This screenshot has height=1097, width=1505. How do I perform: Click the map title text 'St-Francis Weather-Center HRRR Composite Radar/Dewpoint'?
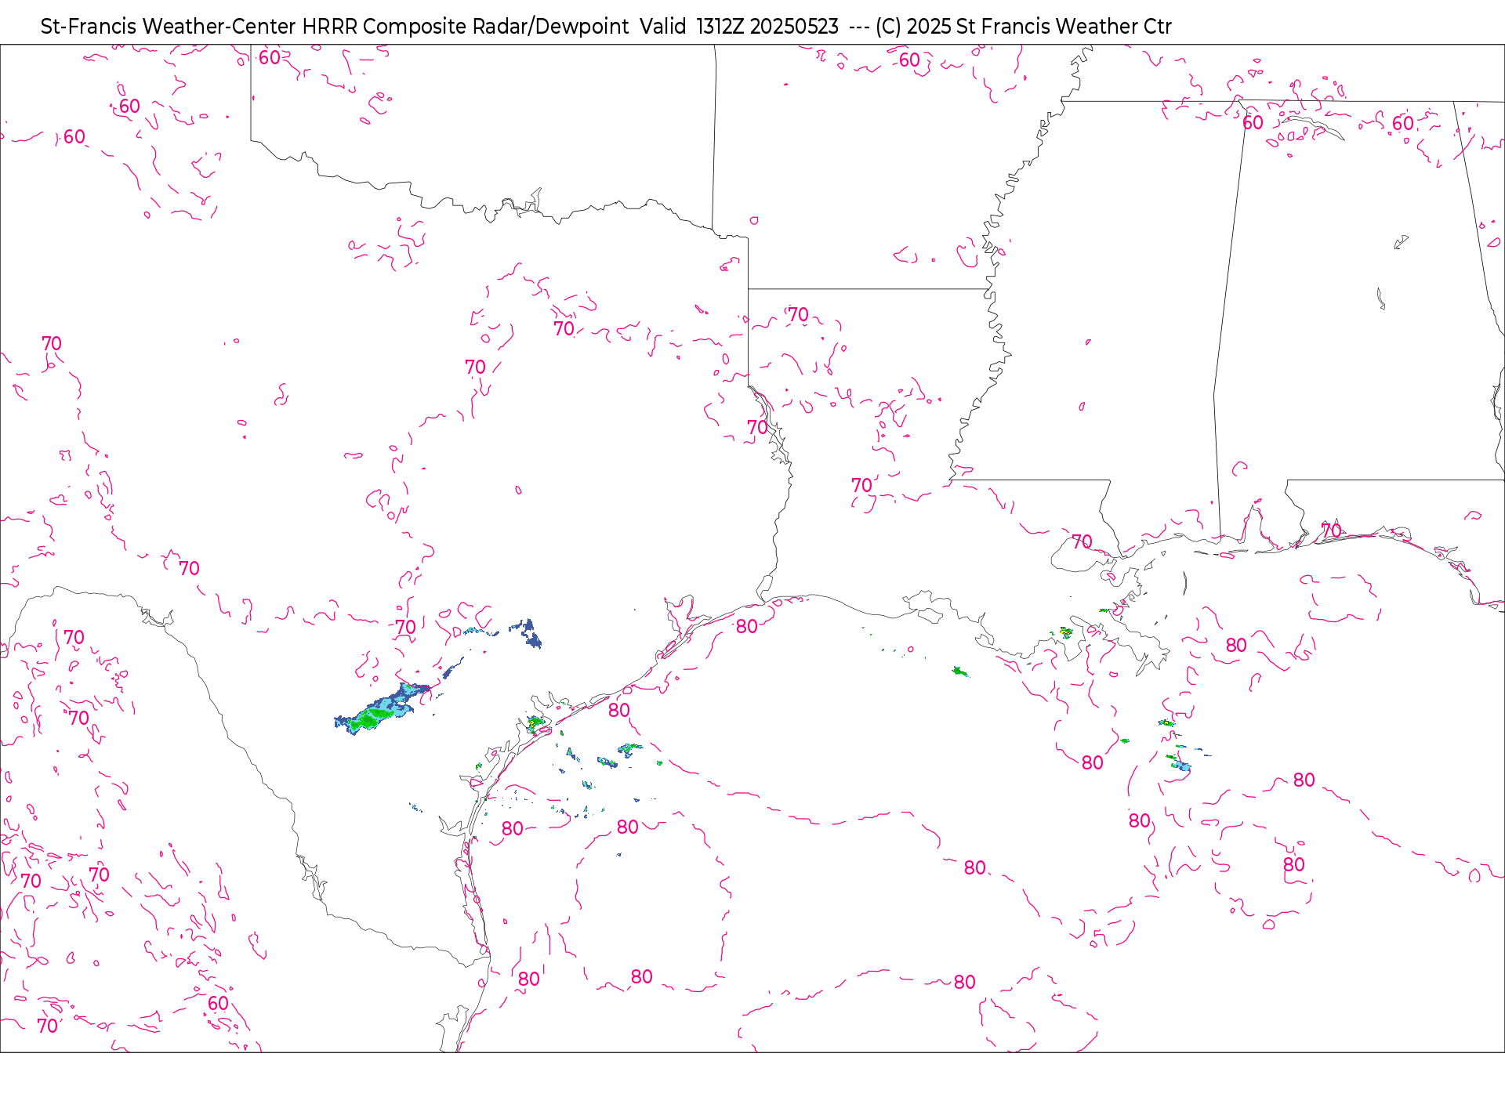coord(335,27)
